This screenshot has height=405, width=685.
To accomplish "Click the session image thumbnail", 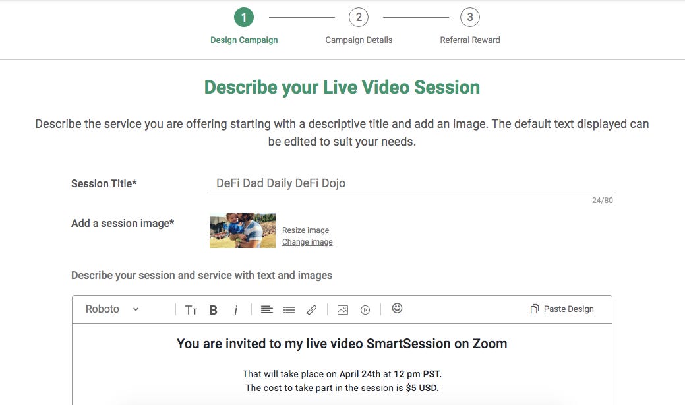I will (243, 230).
